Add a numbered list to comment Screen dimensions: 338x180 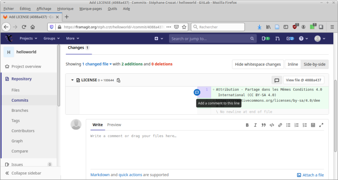(x=297, y=125)
